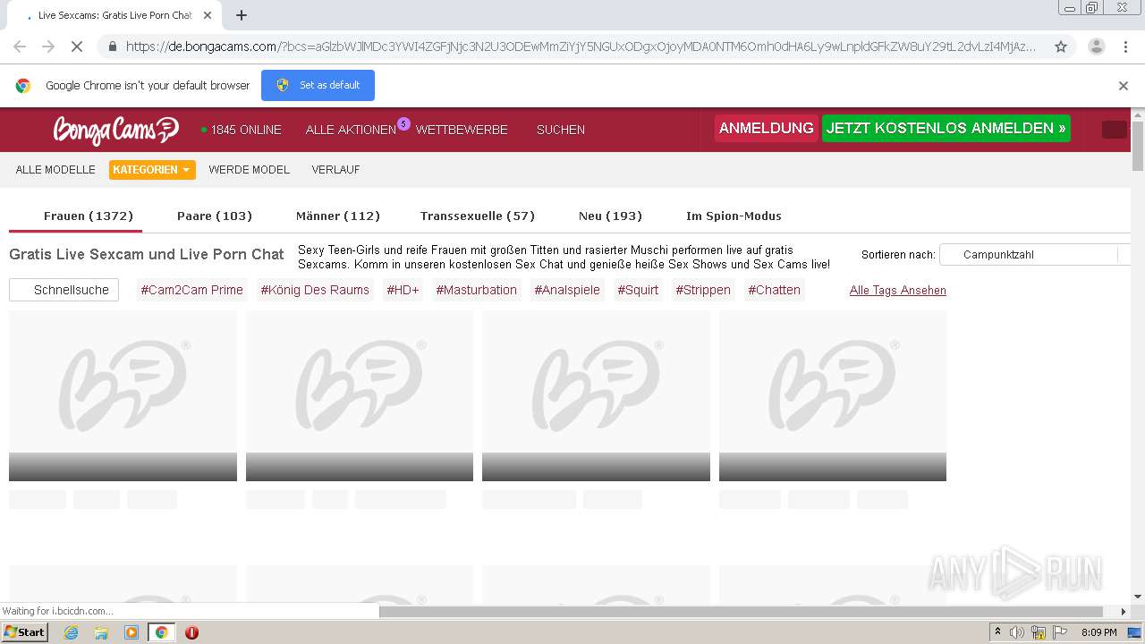
Task: Click Set as default button
Action: 318,85
